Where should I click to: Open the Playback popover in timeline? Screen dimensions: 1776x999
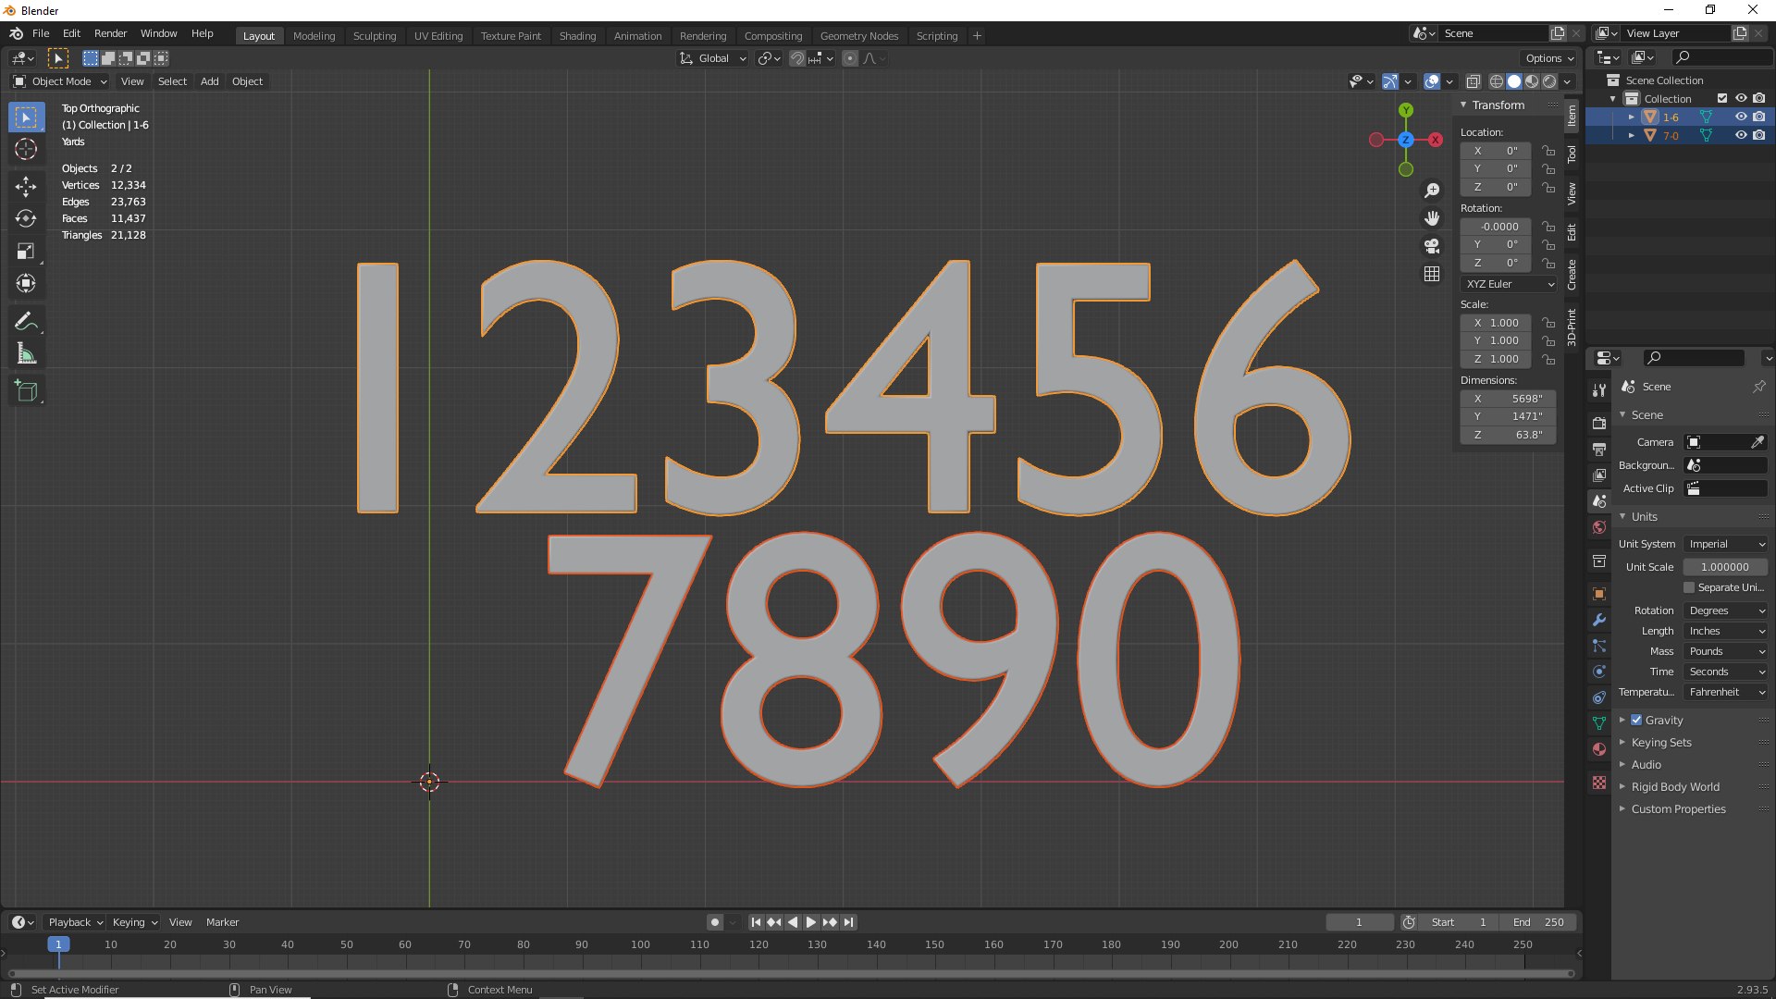point(75,922)
